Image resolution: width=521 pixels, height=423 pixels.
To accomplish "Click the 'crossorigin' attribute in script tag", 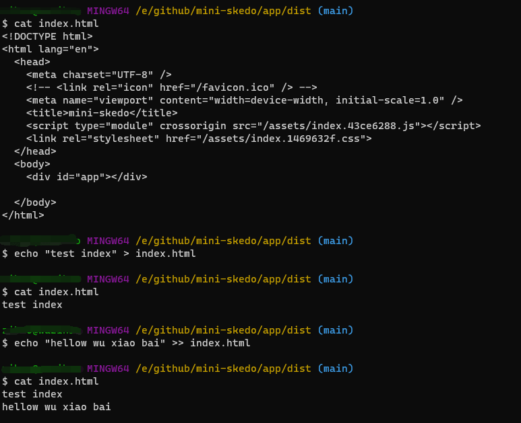I will 193,126.
